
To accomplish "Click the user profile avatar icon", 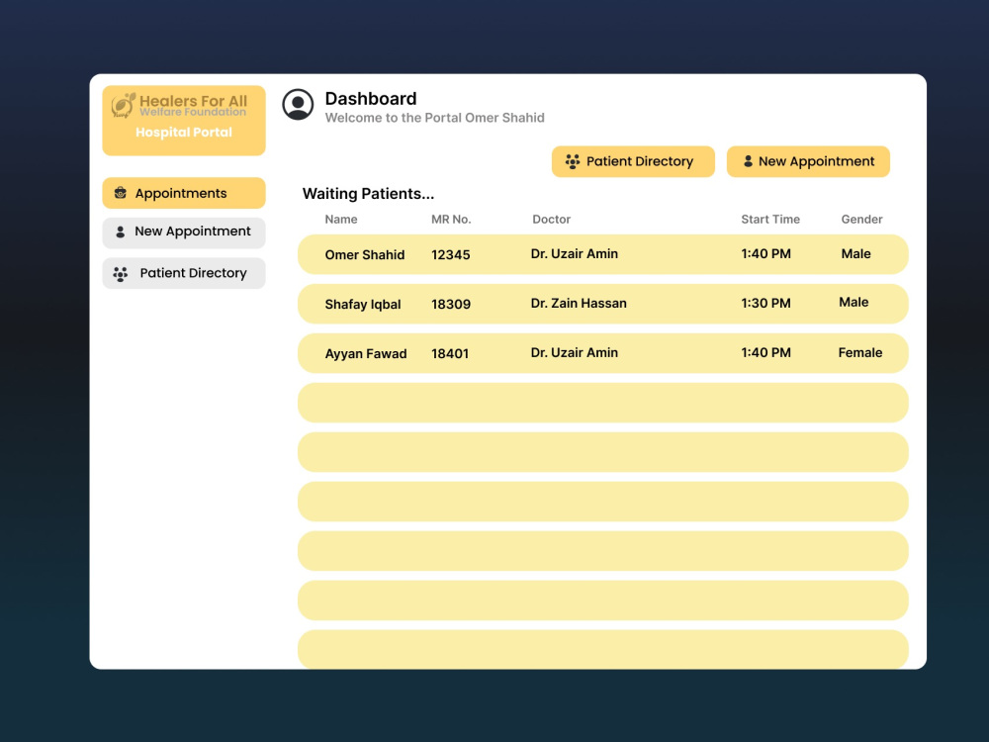I will point(298,104).
